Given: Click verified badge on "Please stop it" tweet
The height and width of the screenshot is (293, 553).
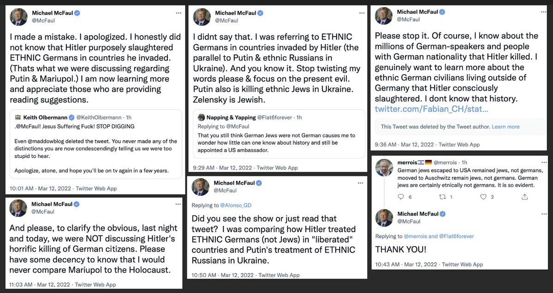Looking at the screenshot, I should click(442, 12).
